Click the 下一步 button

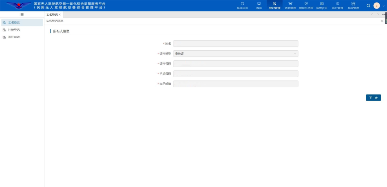[373, 97]
